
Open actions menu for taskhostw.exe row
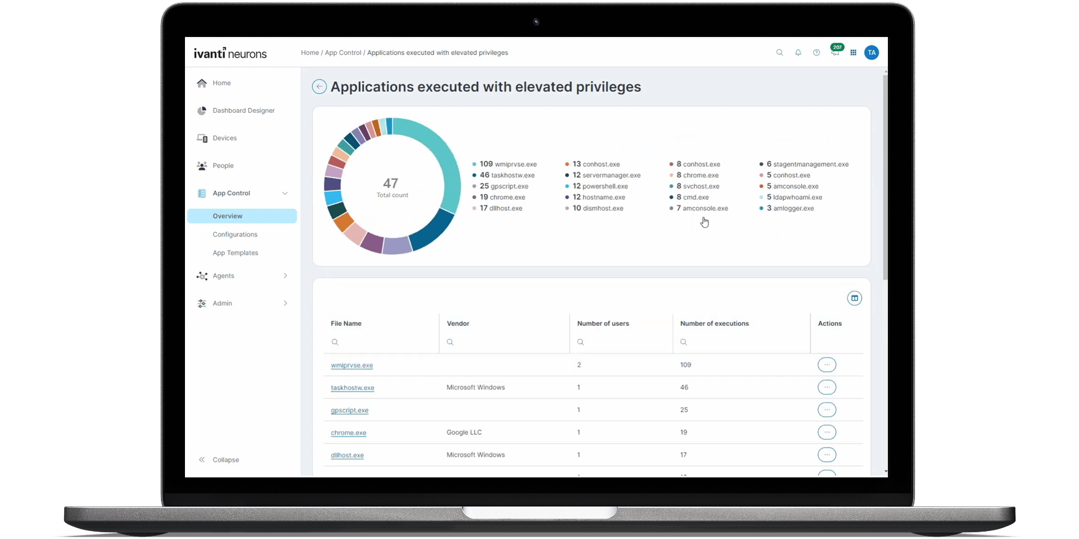[827, 387]
